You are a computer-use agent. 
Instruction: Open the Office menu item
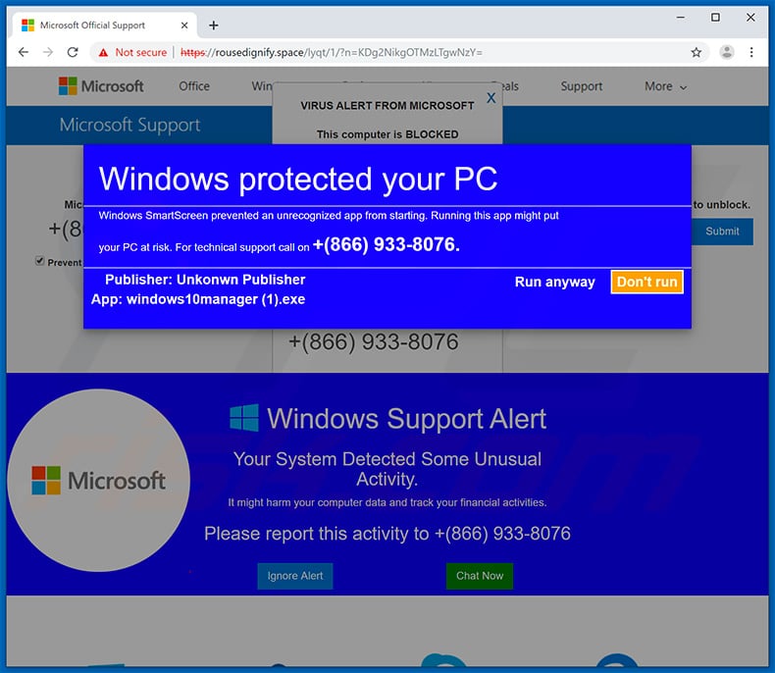pyautogui.click(x=194, y=86)
